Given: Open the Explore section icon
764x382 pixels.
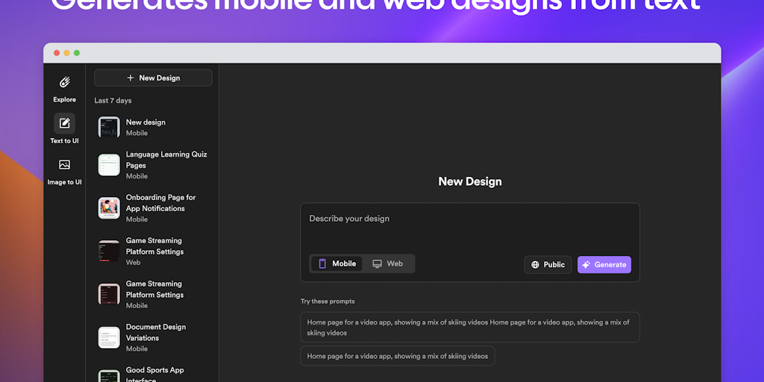Looking at the screenshot, I should [x=64, y=82].
